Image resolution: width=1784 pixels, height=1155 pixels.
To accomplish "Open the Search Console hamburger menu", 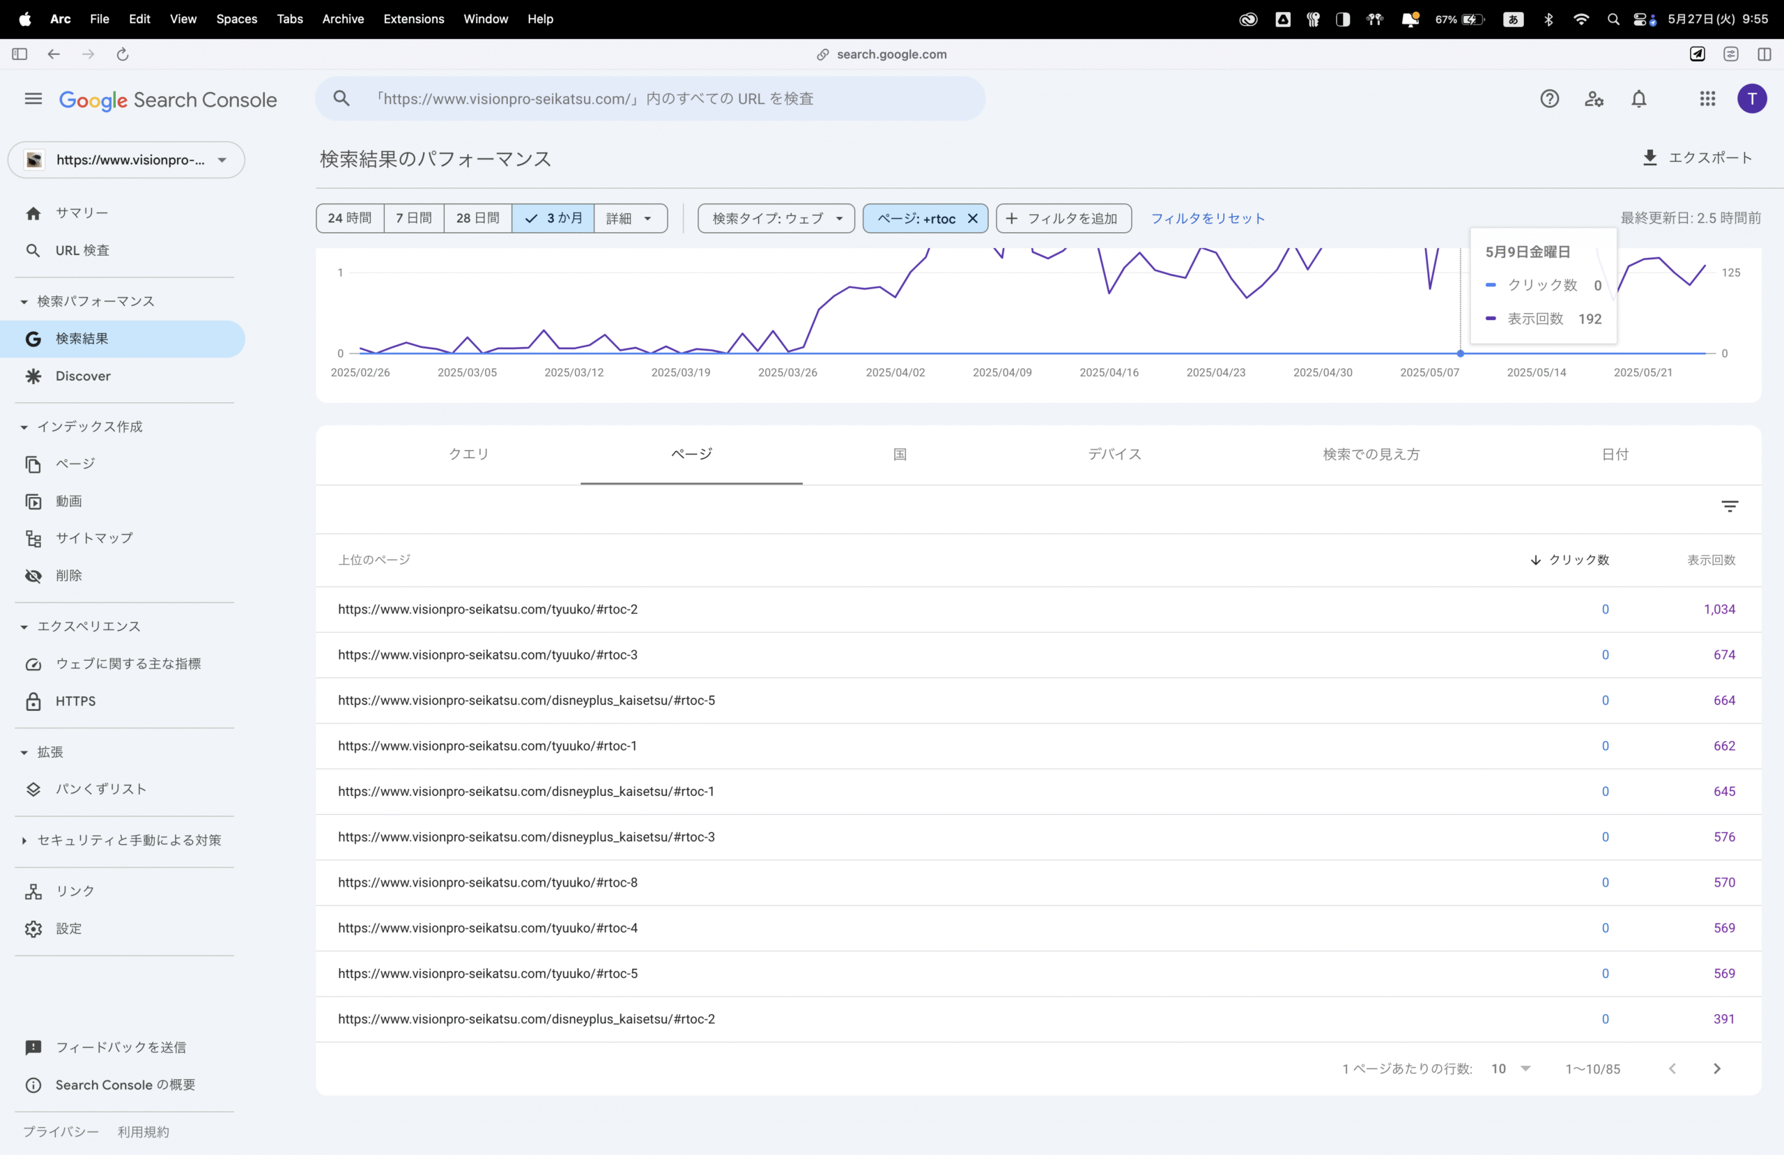I will [33, 99].
